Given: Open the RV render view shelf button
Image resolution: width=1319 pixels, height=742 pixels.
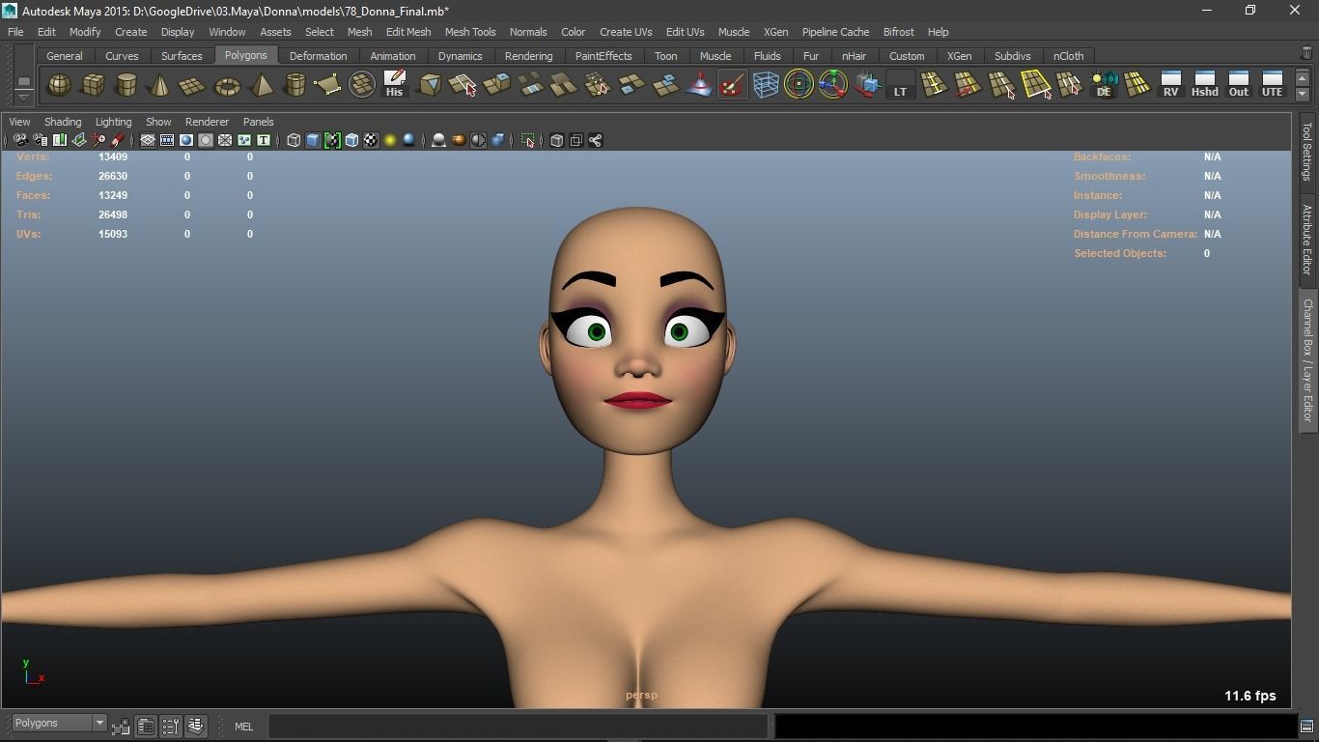Looking at the screenshot, I should coord(1170,85).
